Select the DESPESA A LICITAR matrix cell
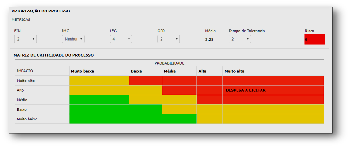Screen dimensions: 350x147 coord(273,90)
